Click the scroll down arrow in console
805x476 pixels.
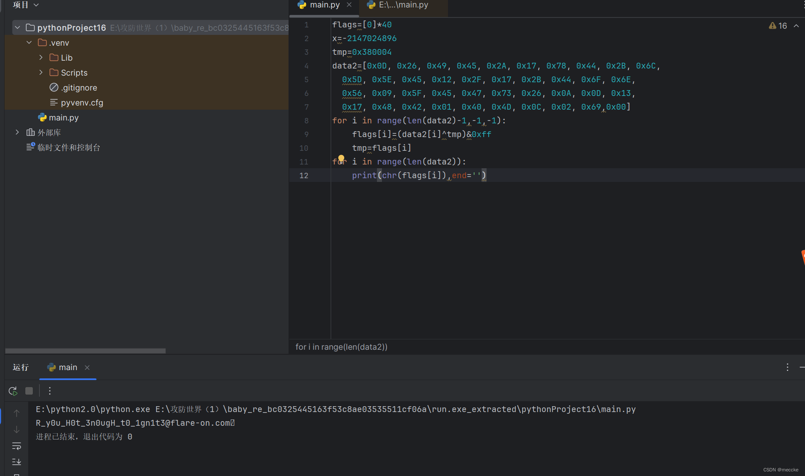click(17, 429)
